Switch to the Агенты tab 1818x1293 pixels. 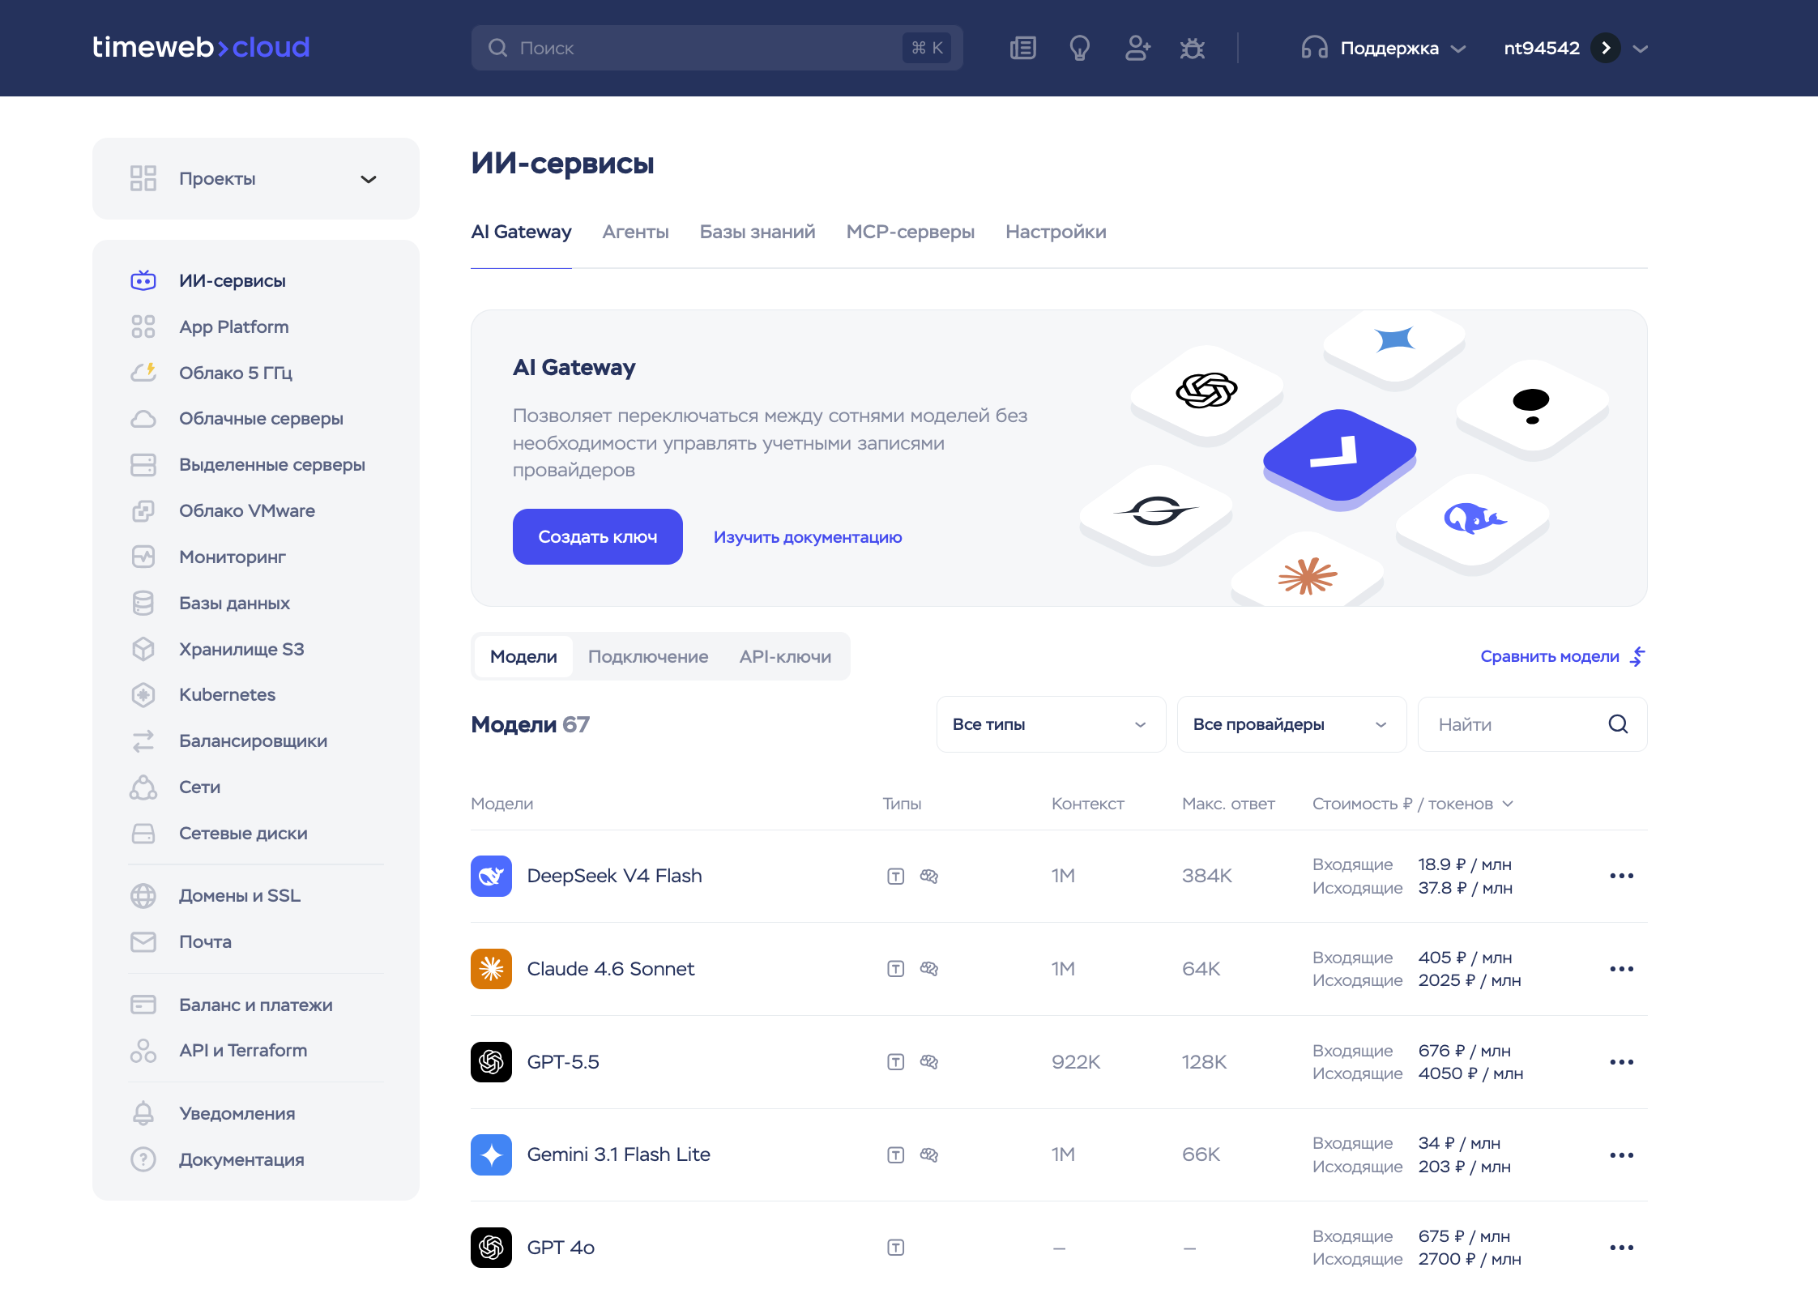(x=635, y=232)
